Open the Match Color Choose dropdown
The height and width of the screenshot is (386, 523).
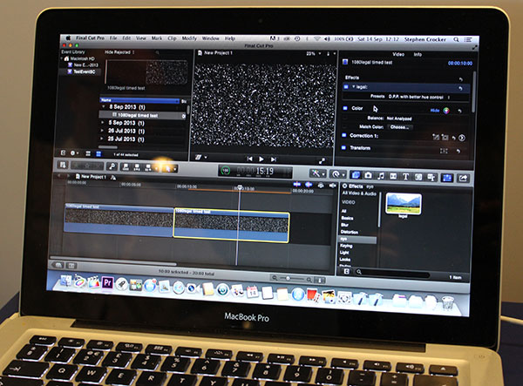[399, 127]
